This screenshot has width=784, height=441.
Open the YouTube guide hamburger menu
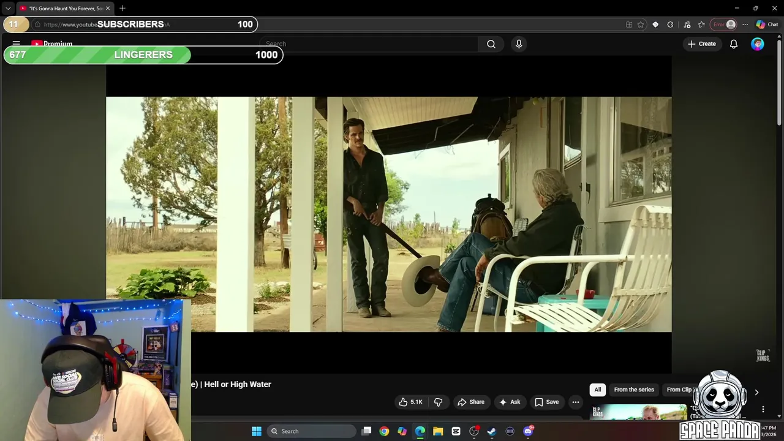pos(17,43)
